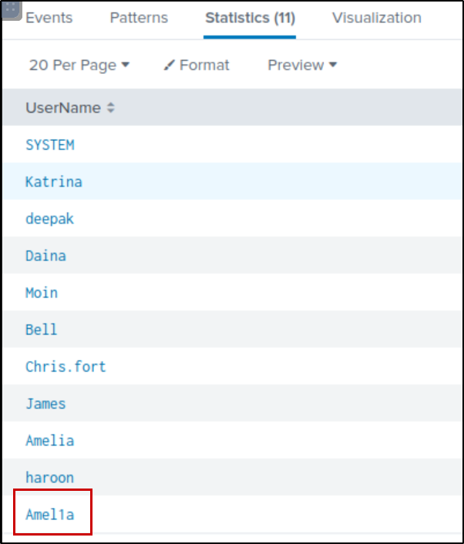Viewport: 464px width, 544px height.
Task: Pick the James username row
Action: point(45,404)
